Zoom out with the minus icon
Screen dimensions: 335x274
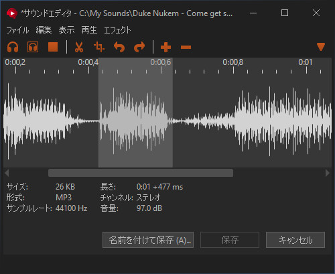point(186,48)
